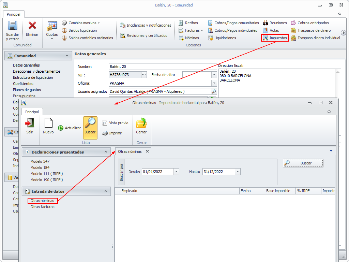
Task: Toggle the Buscar ribbon button
Action: point(90,128)
